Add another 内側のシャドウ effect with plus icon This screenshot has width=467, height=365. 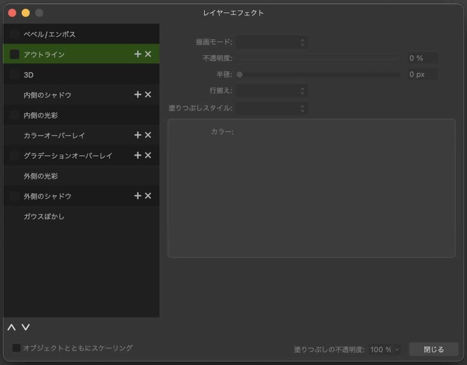tap(138, 95)
